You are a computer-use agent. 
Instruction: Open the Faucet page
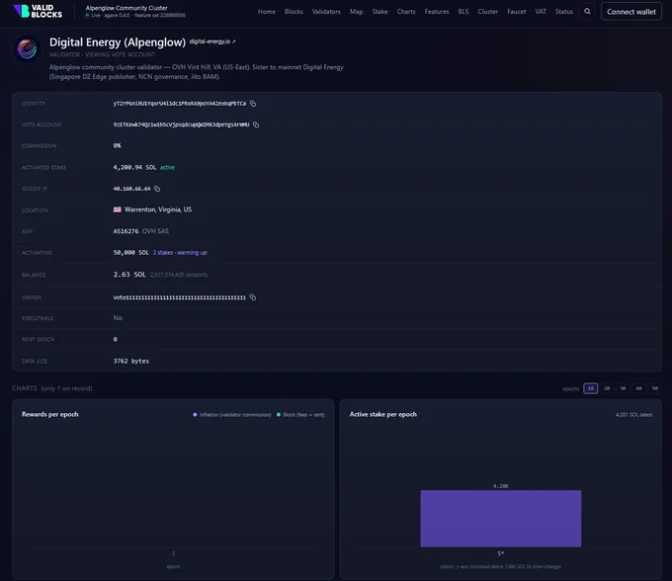(517, 12)
